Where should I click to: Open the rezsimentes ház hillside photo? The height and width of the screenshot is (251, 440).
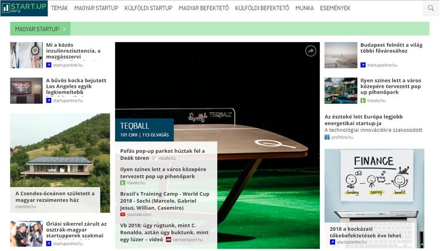pyautogui.click(x=60, y=150)
